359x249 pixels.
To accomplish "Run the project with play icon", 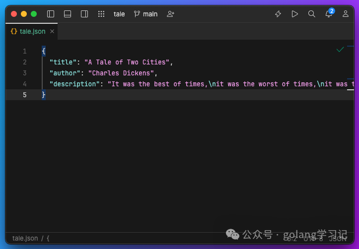I will tap(294, 14).
